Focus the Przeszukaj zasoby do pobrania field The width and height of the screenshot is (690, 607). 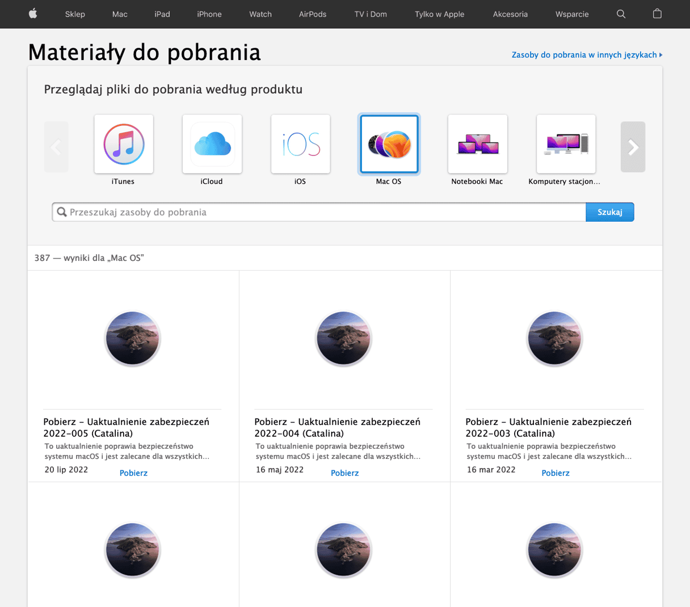pyautogui.click(x=319, y=212)
